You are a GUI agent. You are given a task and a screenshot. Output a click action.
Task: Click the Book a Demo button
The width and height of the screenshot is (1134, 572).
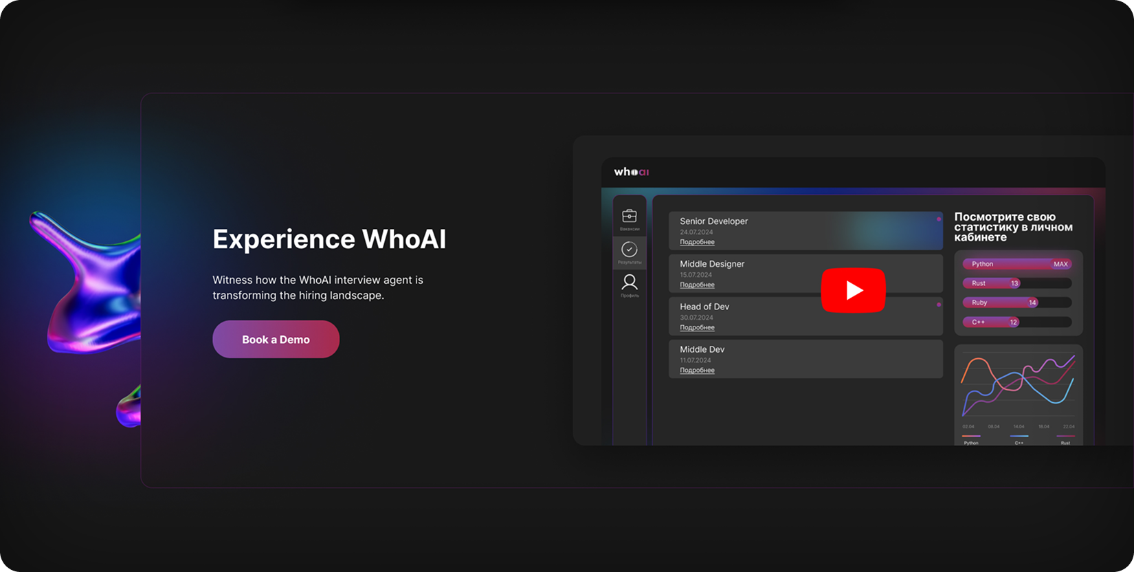276,339
